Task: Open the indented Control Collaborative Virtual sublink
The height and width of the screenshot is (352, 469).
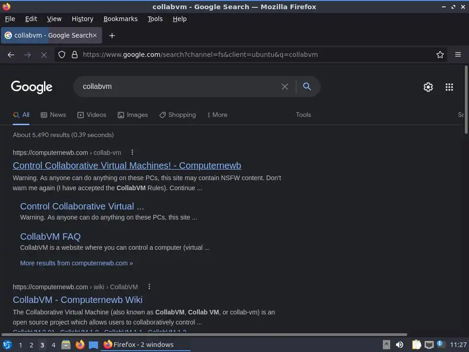Action: [82, 206]
